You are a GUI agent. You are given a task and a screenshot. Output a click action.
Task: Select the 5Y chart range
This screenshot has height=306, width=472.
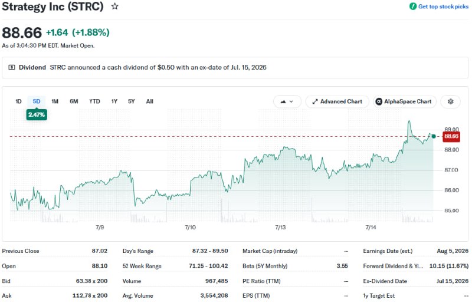(x=131, y=101)
